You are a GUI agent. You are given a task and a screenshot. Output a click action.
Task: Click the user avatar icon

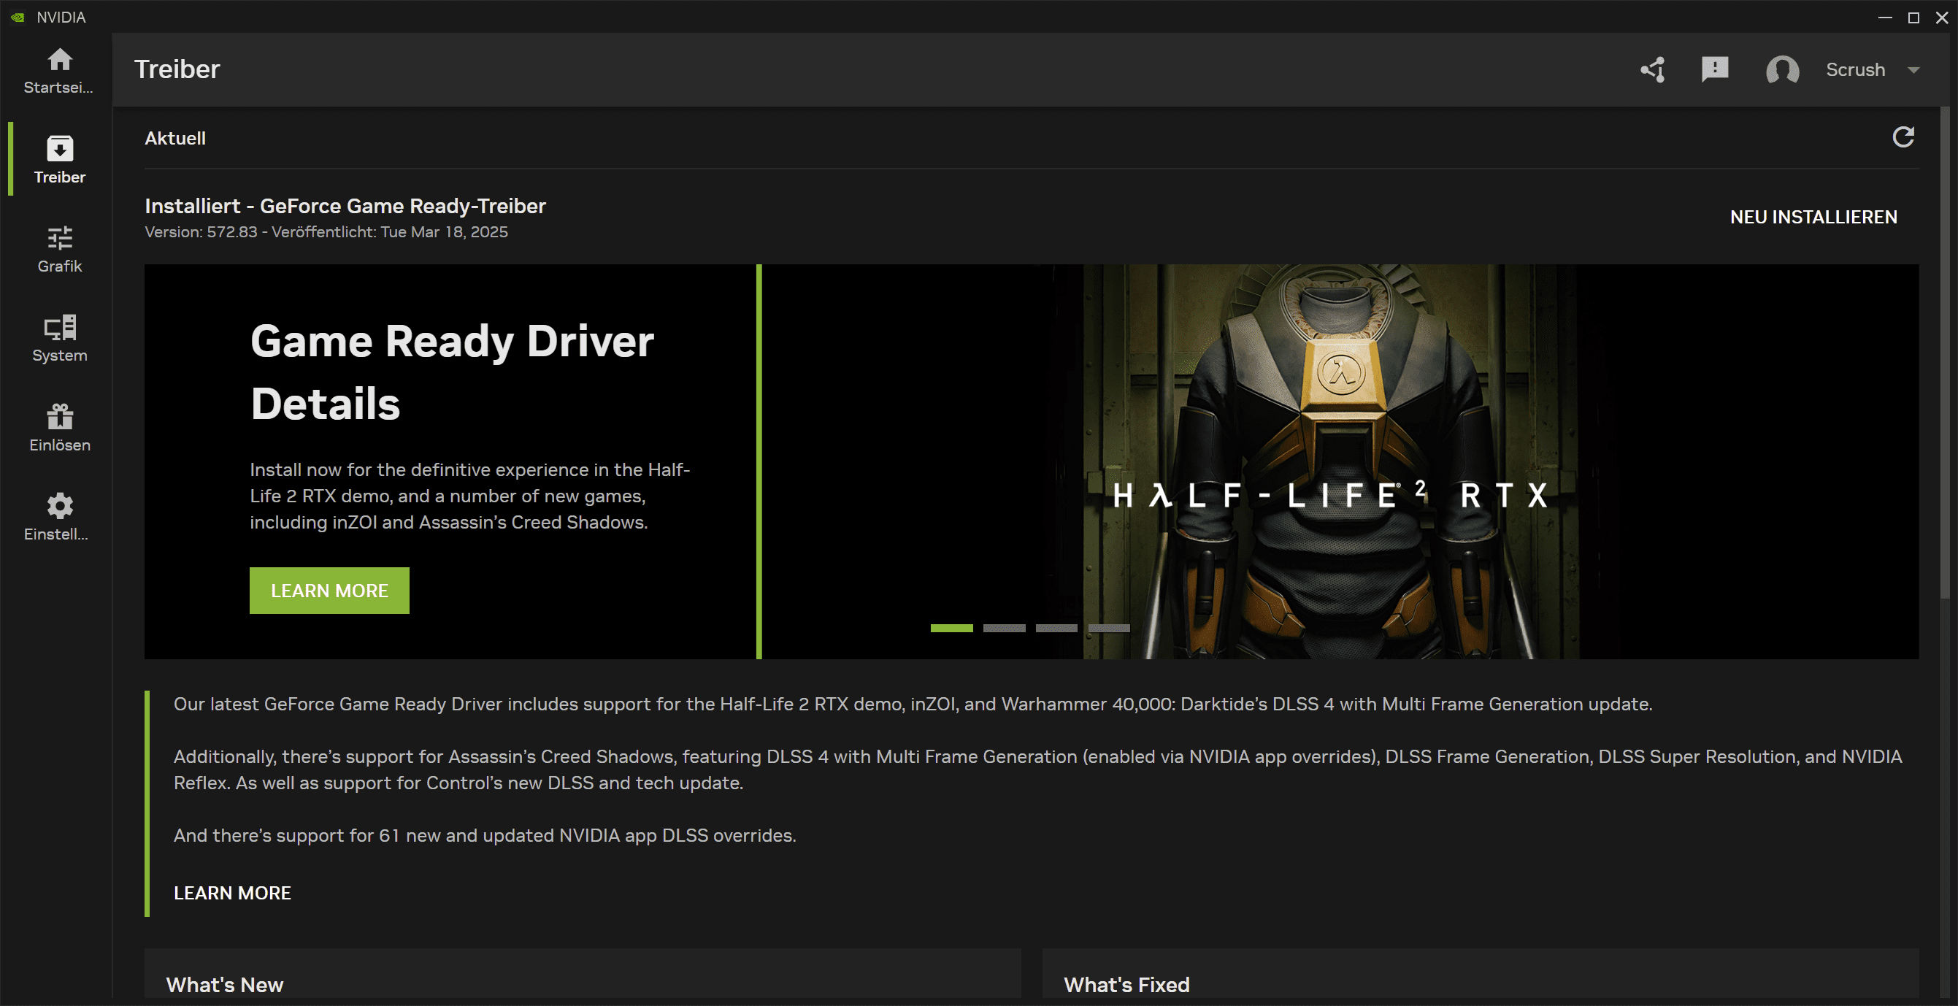(x=1781, y=69)
